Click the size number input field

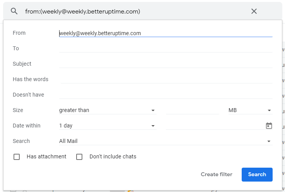[192, 110]
